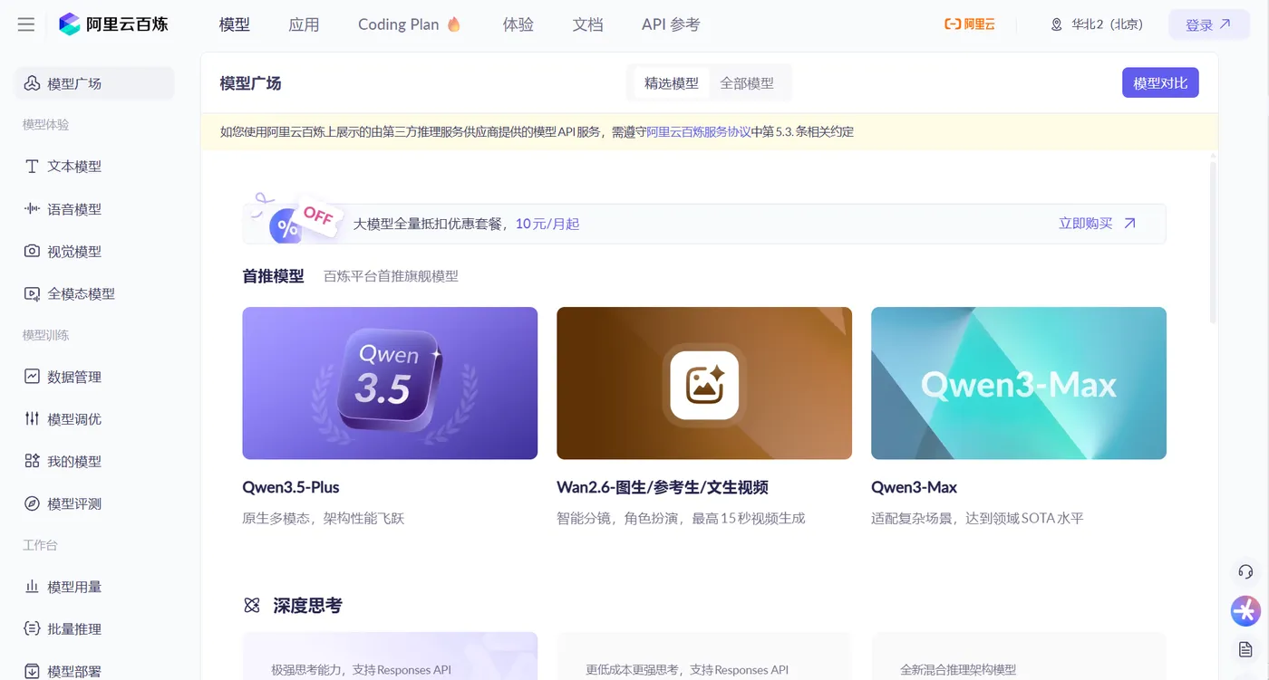Open the 华北2（北京） region selector
The image size is (1269, 680).
[x=1097, y=24]
